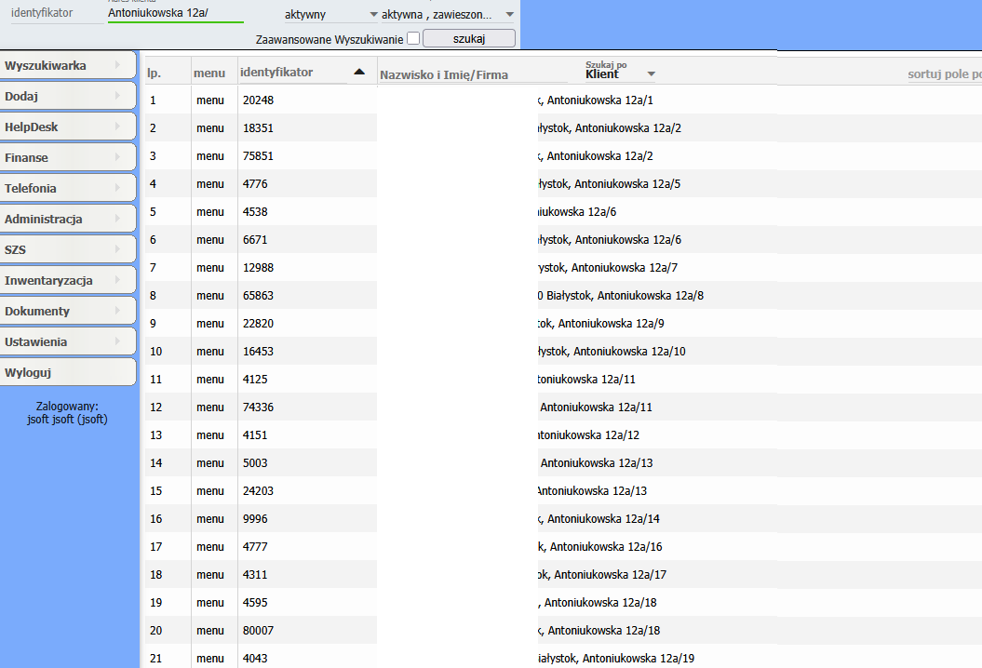Click the arrow beside Ustawienia menu
This screenshot has height=668, width=982.
(118, 341)
